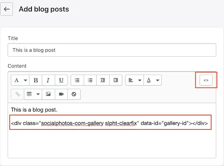Show HTML with the <> button

pyautogui.click(x=206, y=80)
